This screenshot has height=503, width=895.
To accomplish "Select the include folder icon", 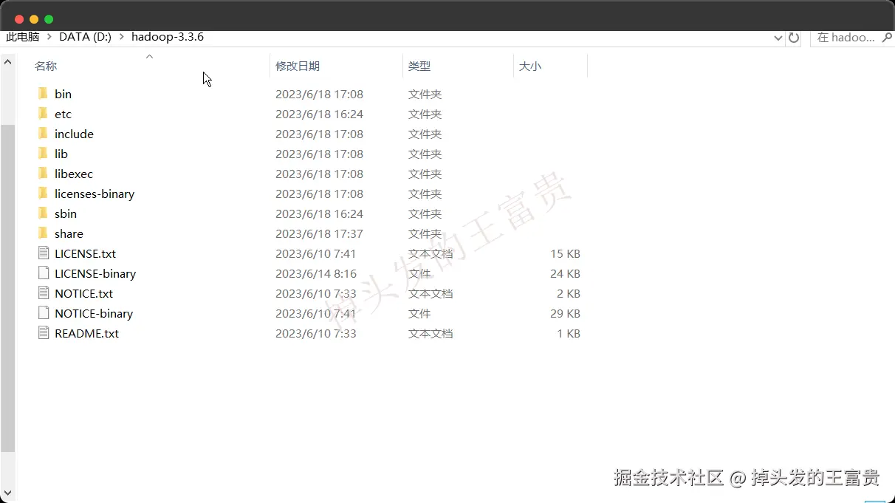I will [x=43, y=134].
